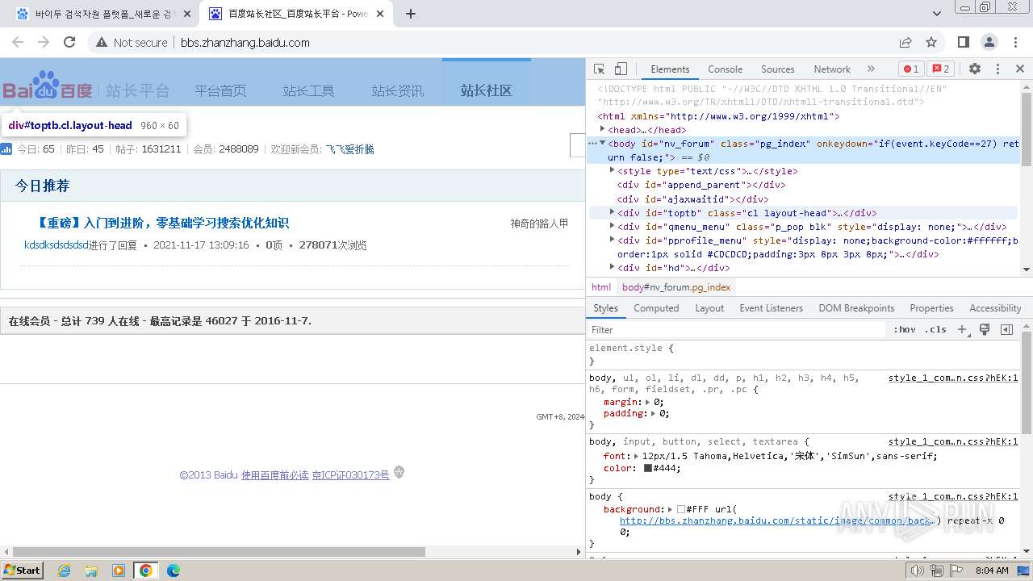Expand the margin property shorthand
This screenshot has width=1033, height=581.
tap(646, 401)
